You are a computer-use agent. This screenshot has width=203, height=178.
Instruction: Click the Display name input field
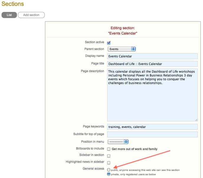[x=152, y=56]
